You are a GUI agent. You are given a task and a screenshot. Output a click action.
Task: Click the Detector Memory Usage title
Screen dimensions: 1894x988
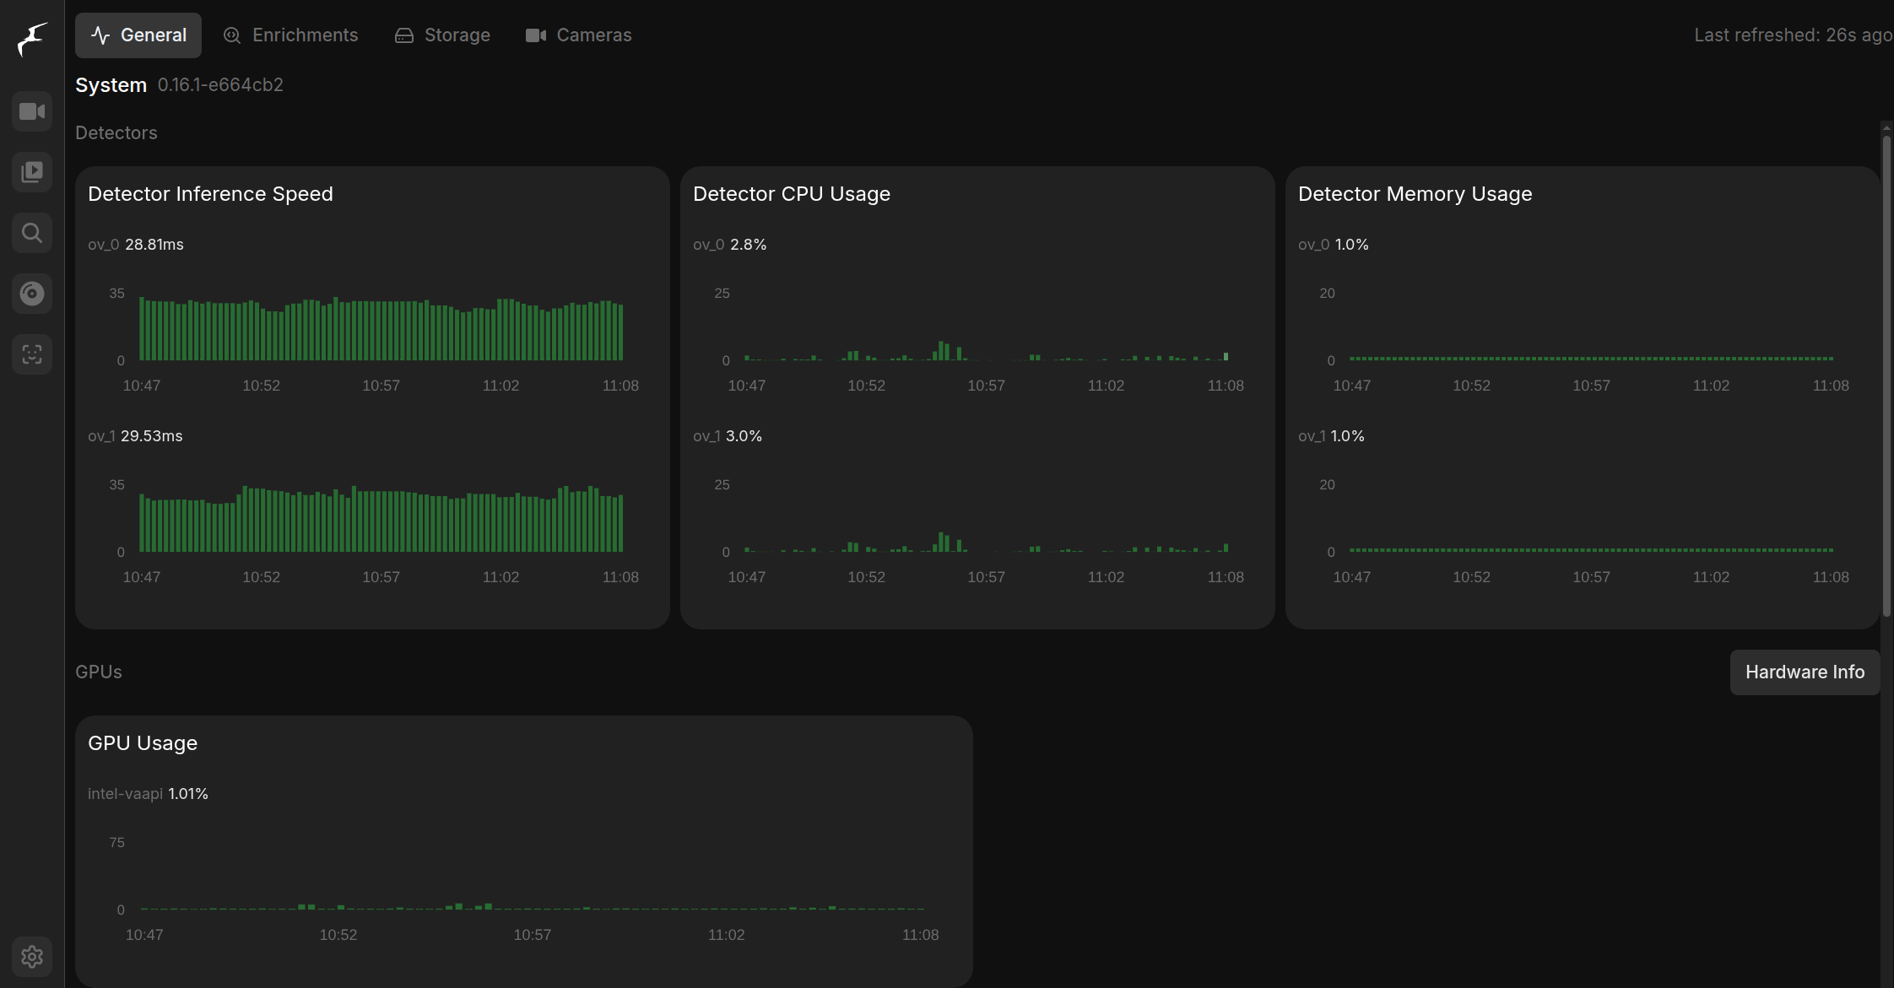[1415, 194]
